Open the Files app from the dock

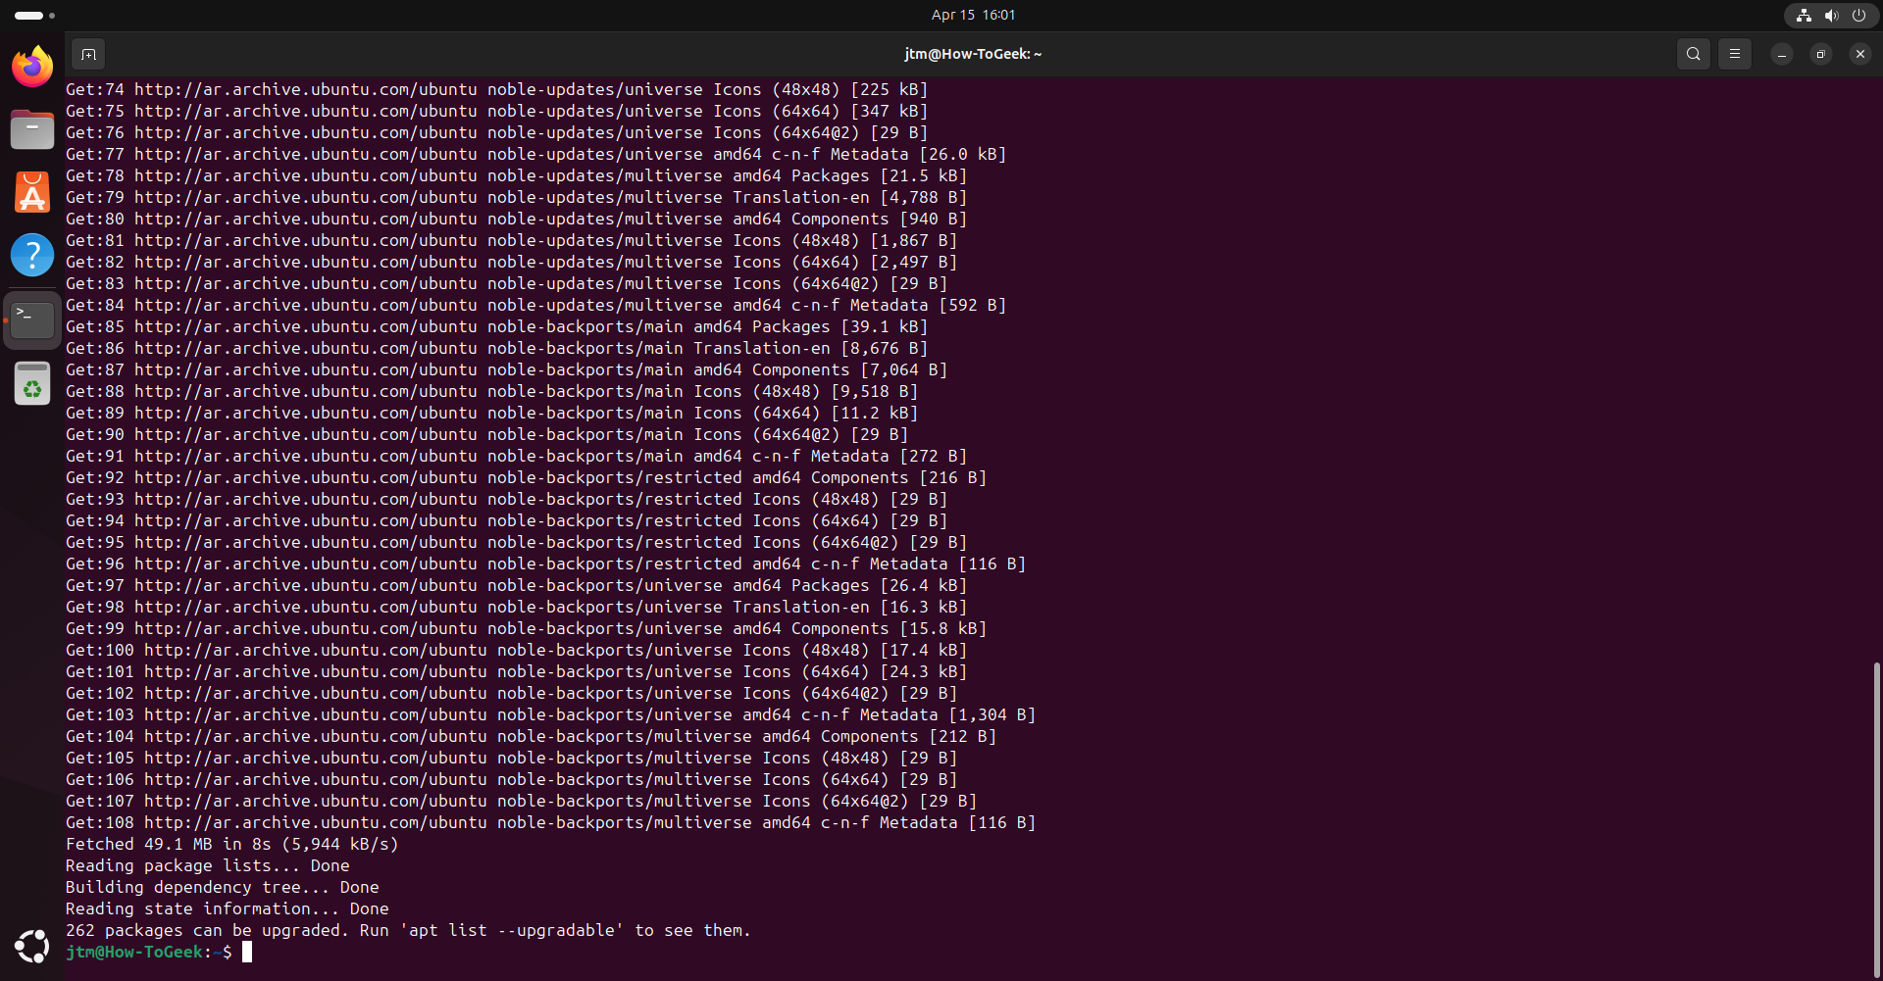(31, 129)
